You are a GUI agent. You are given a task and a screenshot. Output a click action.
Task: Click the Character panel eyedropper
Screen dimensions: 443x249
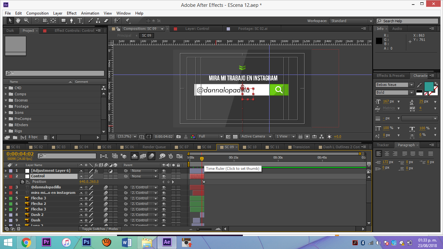420,85
